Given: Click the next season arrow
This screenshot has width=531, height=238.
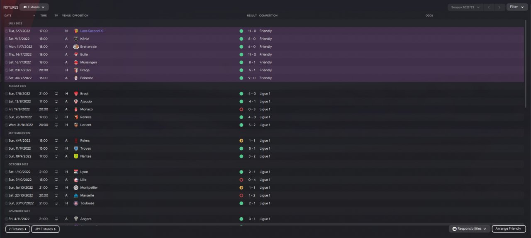Looking at the screenshot, I should coord(500,7).
